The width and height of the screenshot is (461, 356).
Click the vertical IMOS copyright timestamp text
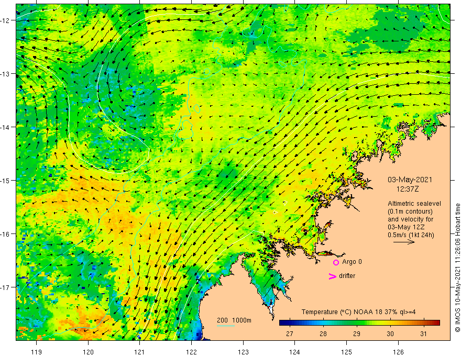457,268
